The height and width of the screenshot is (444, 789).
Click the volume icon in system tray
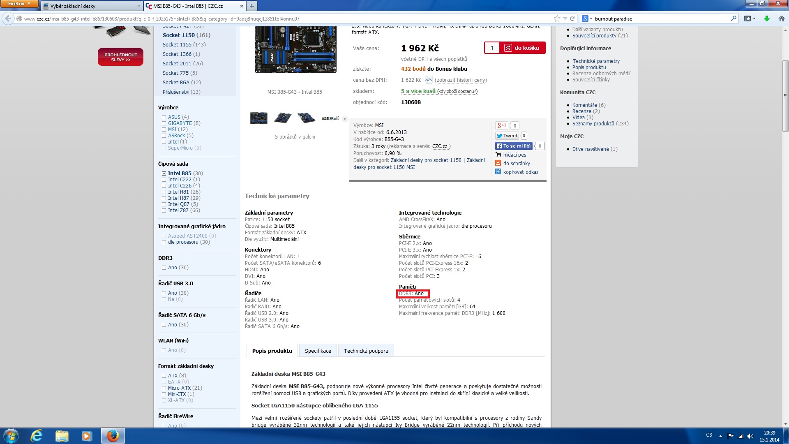(750, 436)
